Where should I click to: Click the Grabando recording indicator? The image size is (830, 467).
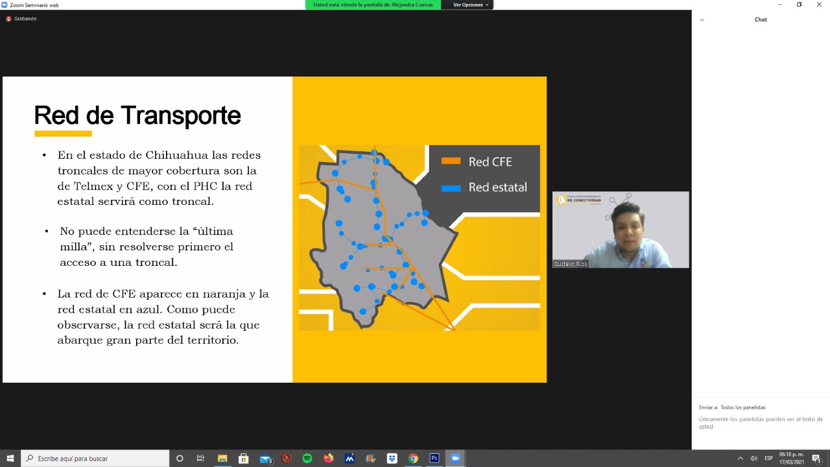pos(19,18)
